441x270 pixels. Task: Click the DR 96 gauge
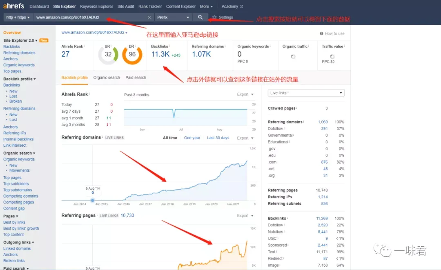(x=132, y=55)
